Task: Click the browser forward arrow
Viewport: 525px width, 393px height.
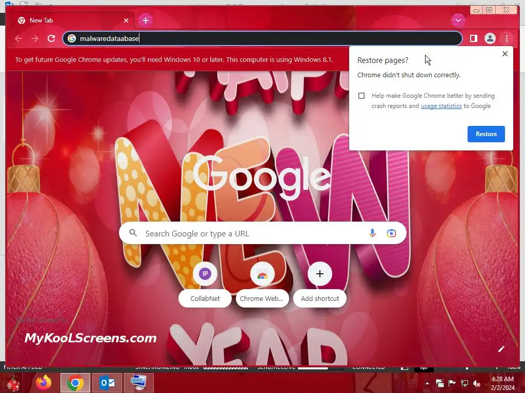Action: click(35, 38)
